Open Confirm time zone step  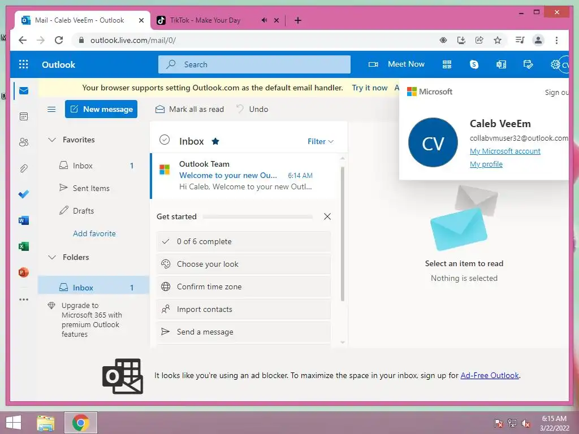(x=243, y=287)
